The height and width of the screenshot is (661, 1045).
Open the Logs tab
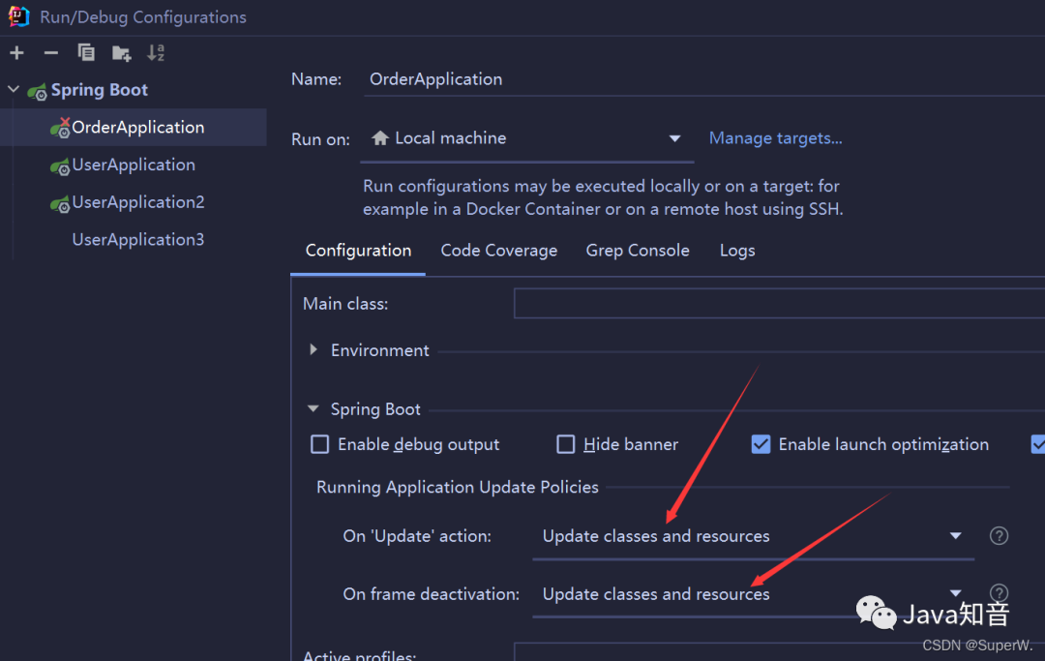click(737, 251)
